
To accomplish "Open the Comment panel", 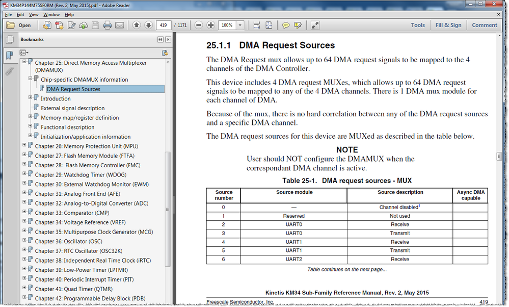I will 484,24.
